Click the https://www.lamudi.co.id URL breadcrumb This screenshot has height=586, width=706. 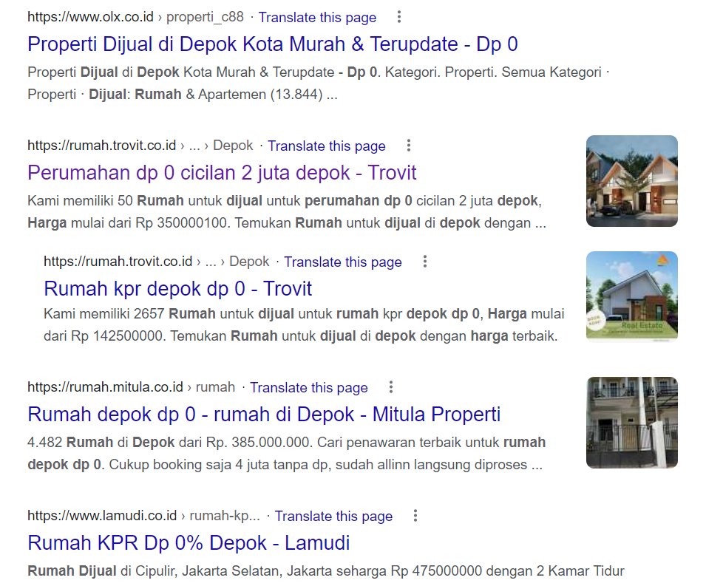[x=102, y=515]
